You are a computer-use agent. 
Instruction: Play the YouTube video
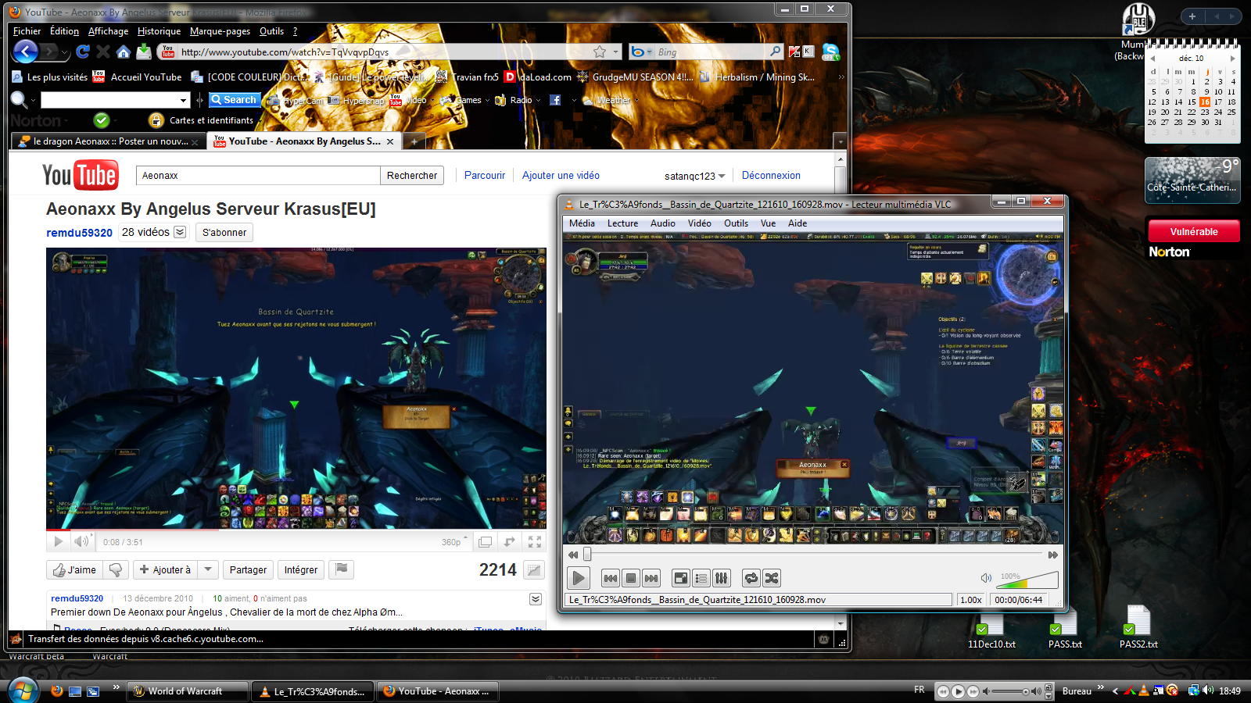[59, 541]
